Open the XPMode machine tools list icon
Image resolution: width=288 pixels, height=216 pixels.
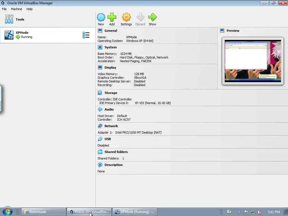[86, 35]
